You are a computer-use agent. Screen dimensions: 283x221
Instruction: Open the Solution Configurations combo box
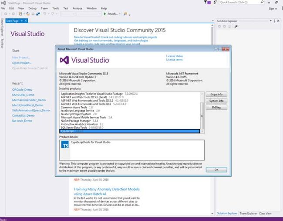pos(68,14)
